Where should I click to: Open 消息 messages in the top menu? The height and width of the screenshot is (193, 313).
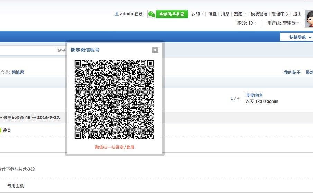225,14
